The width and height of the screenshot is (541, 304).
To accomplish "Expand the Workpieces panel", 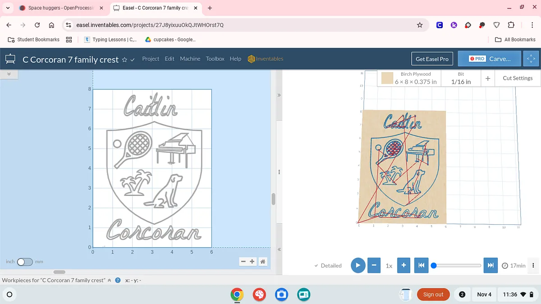I will click(109, 280).
